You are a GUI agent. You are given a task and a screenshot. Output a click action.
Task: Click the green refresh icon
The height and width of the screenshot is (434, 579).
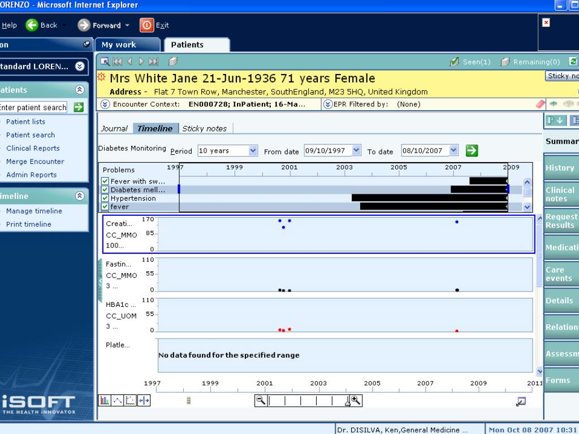[x=573, y=62]
